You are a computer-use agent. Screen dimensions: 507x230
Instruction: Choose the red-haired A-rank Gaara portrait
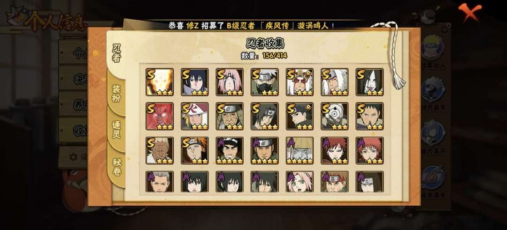(x=335, y=150)
